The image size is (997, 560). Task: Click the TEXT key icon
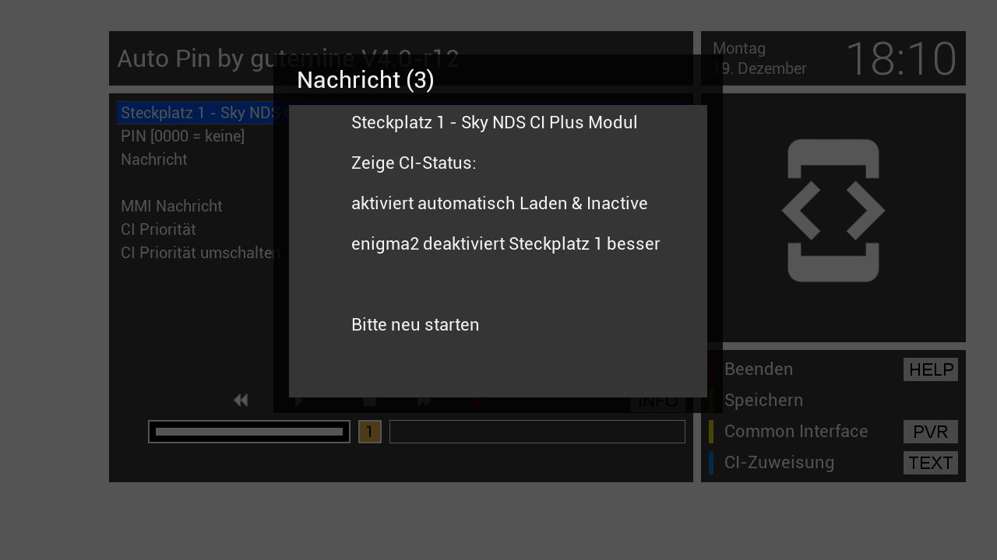click(x=931, y=463)
